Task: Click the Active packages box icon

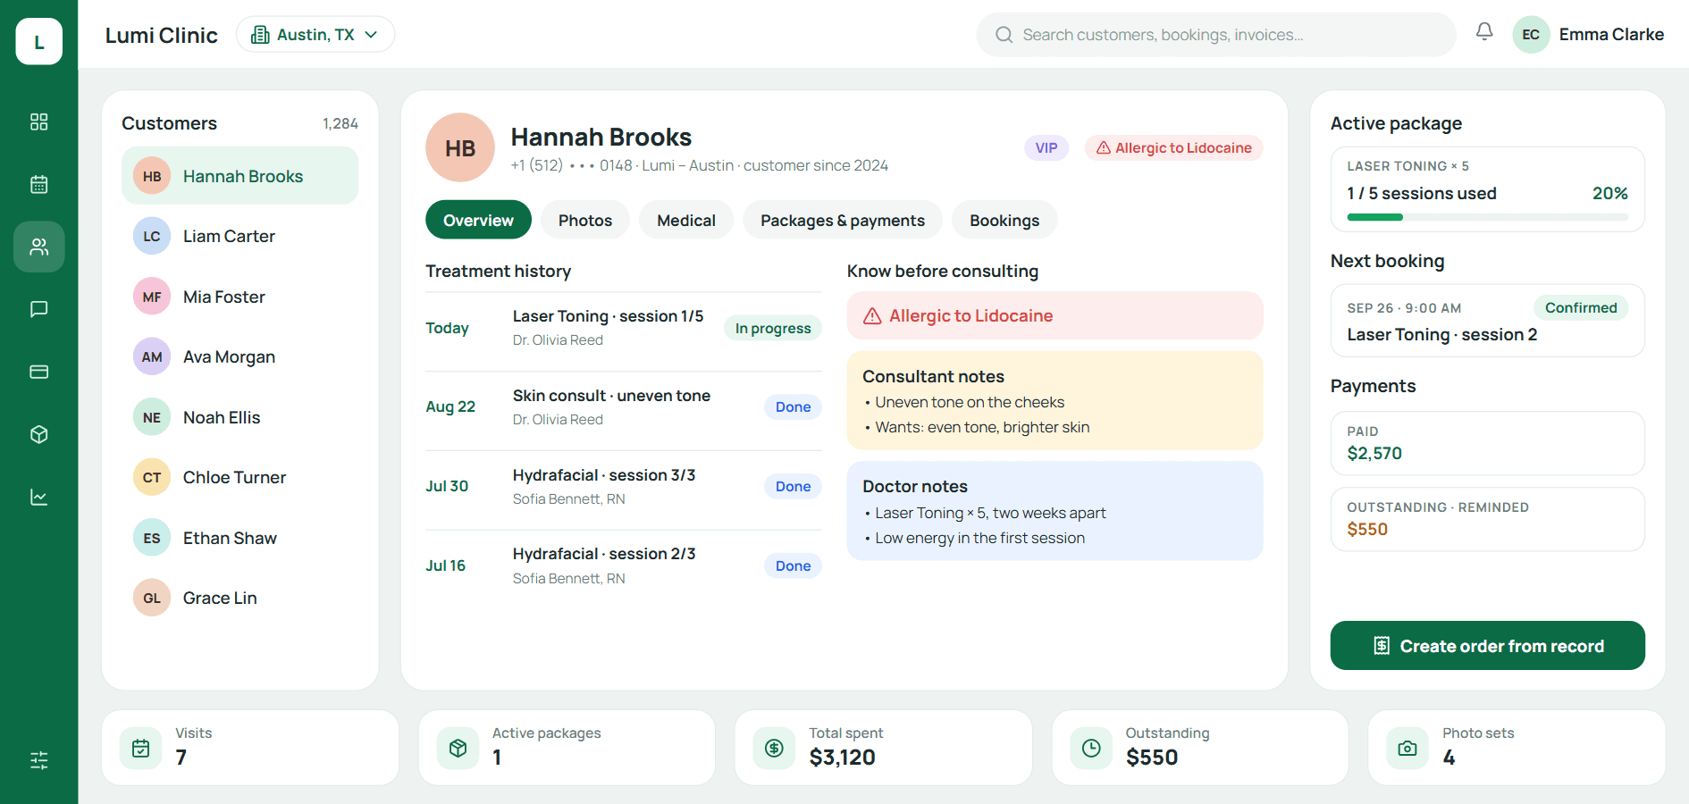Action: tap(458, 748)
